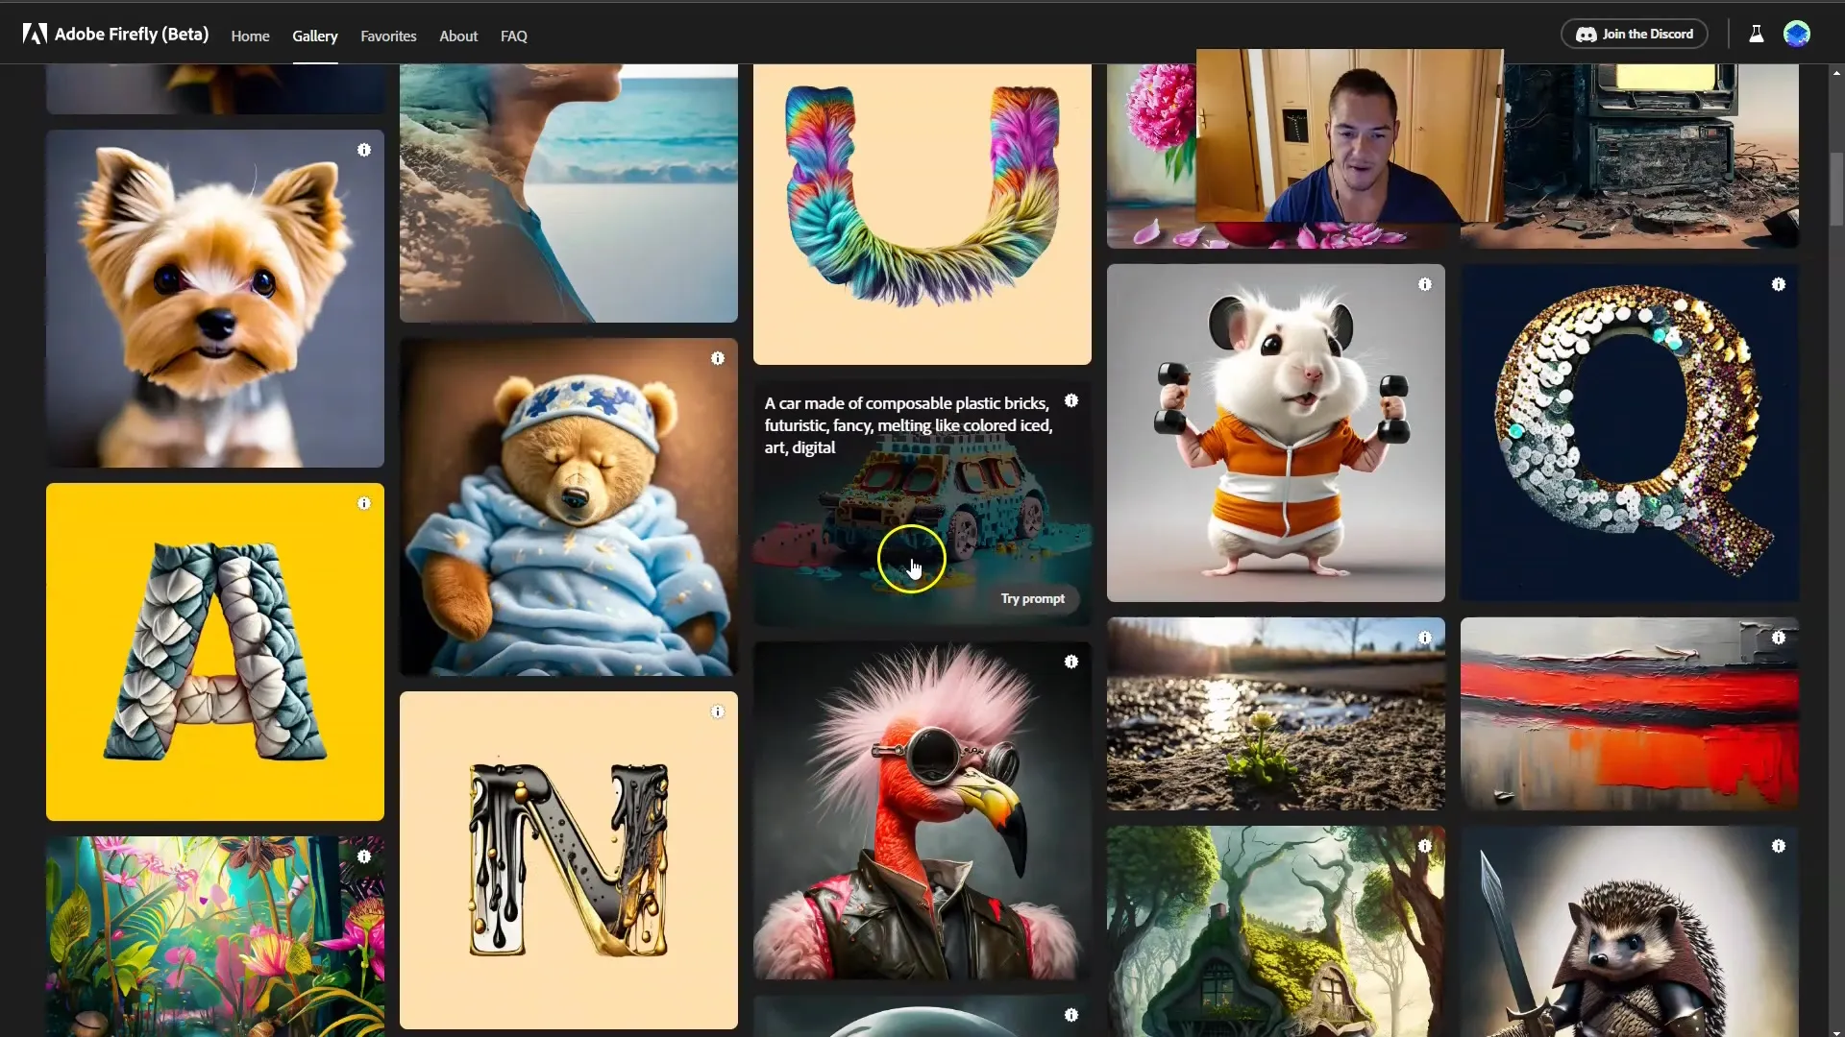Click the notification bell icon in the top right
The image size is (1845, 1037).
(x=1757, y=35)
